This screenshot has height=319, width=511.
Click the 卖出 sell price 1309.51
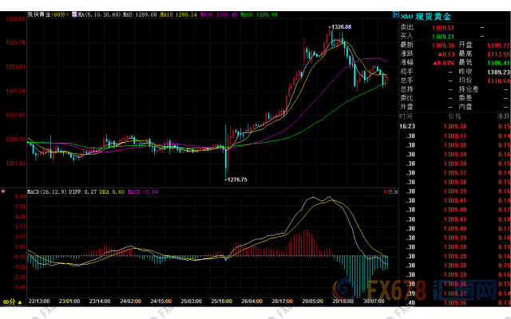click(x=442, y=26)
